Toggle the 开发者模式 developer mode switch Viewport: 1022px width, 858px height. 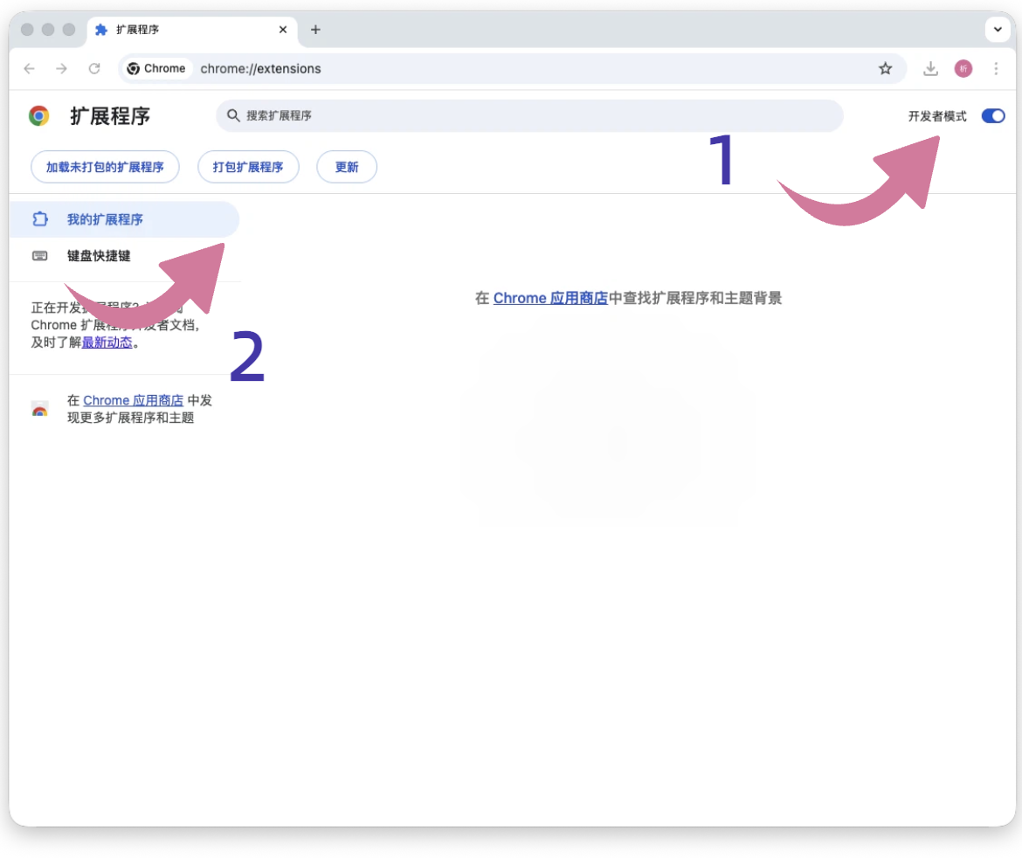pos(992,116)
